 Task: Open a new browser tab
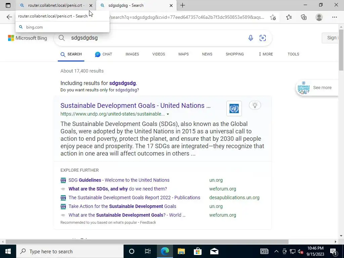[x=182, y=5]
